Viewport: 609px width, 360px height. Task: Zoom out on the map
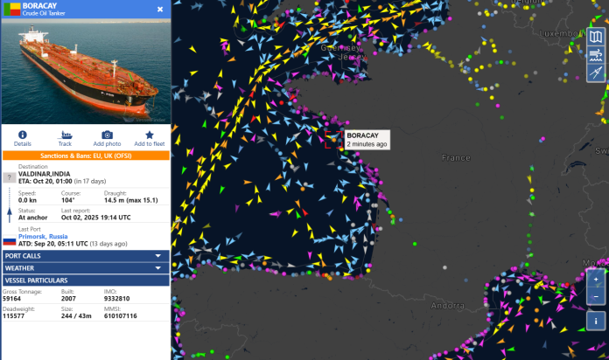596,297
